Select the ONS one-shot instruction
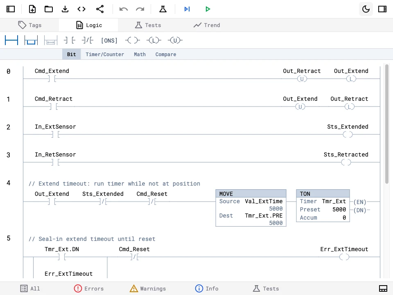 click(x=109, y=40)
